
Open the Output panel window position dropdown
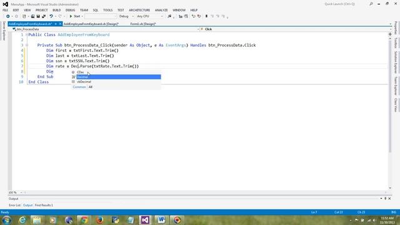click(381, 199)
